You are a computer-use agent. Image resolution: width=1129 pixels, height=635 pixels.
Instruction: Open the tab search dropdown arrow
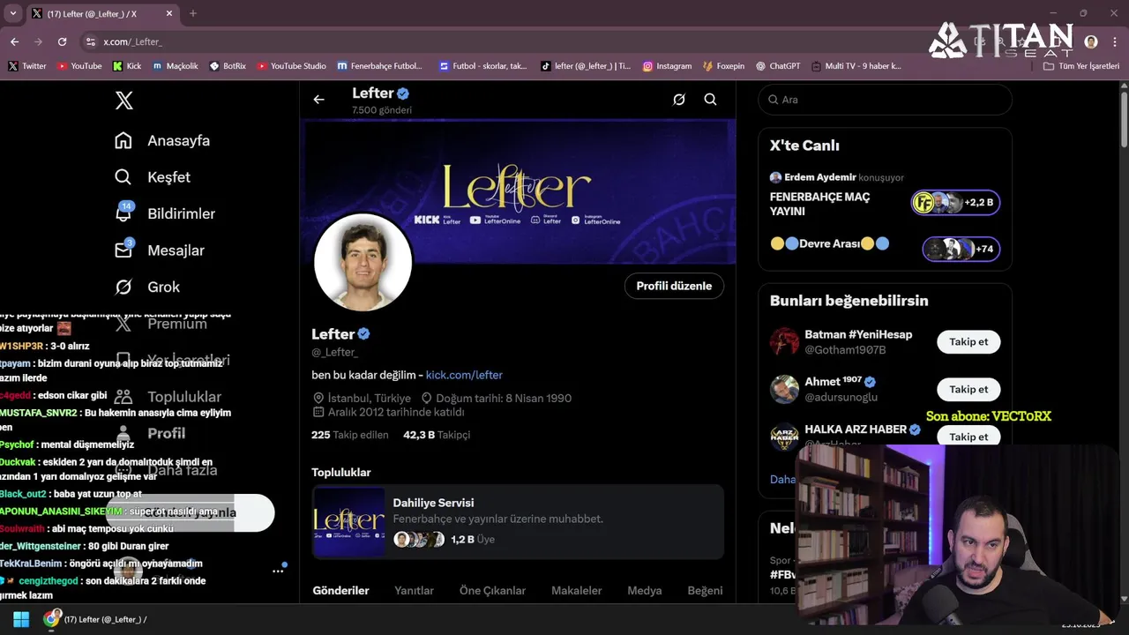click(x=12, y=13)
